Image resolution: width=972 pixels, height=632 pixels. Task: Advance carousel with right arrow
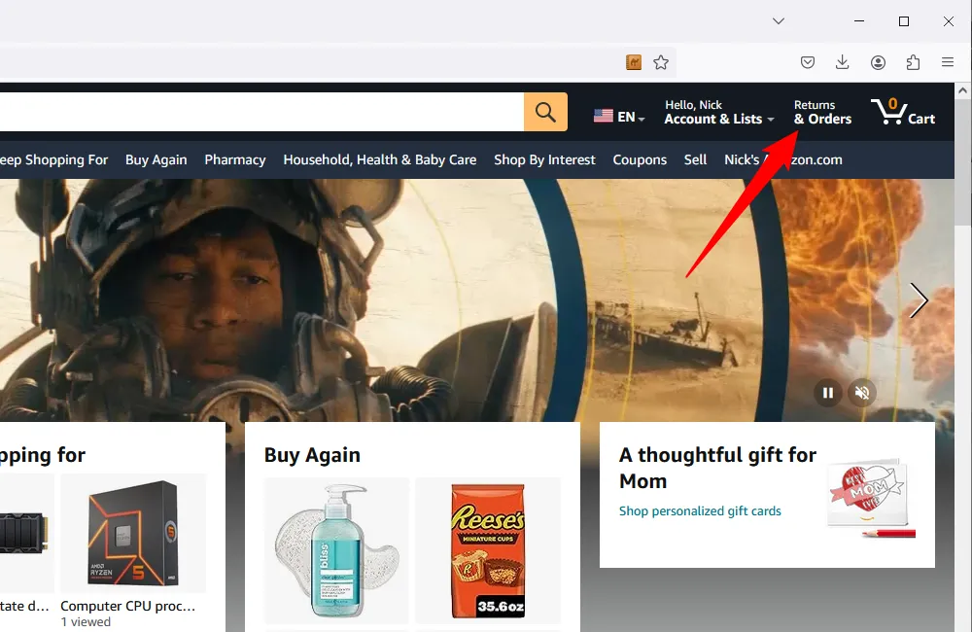919,300
